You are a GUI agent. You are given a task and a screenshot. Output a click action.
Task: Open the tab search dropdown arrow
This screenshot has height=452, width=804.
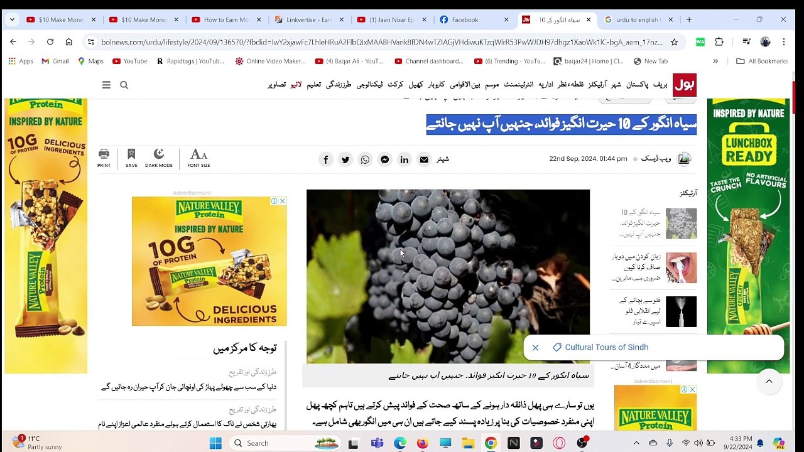click(x=12, y=19)
